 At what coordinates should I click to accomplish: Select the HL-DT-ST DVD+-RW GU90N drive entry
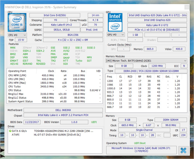(55, 135)
